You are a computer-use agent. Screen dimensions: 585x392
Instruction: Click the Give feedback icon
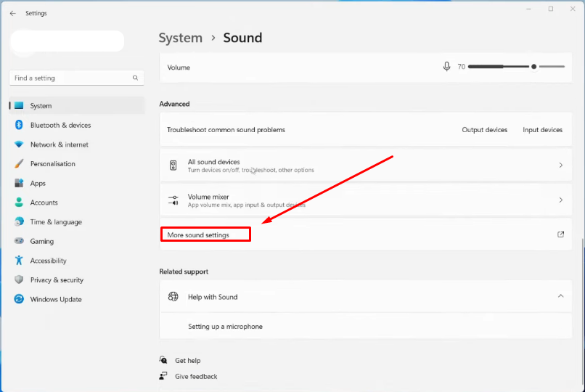pos(163,376)
